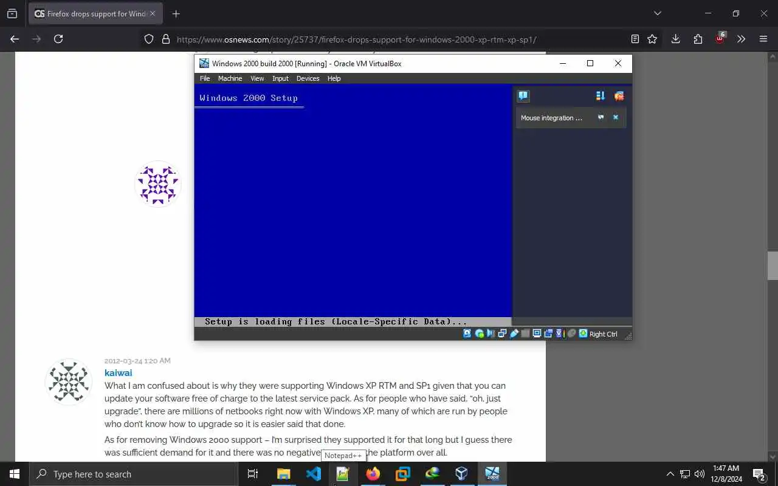This screenshot has height=486, width=778.
Task: Click the Type here to search box
Action: coord(134,474)
